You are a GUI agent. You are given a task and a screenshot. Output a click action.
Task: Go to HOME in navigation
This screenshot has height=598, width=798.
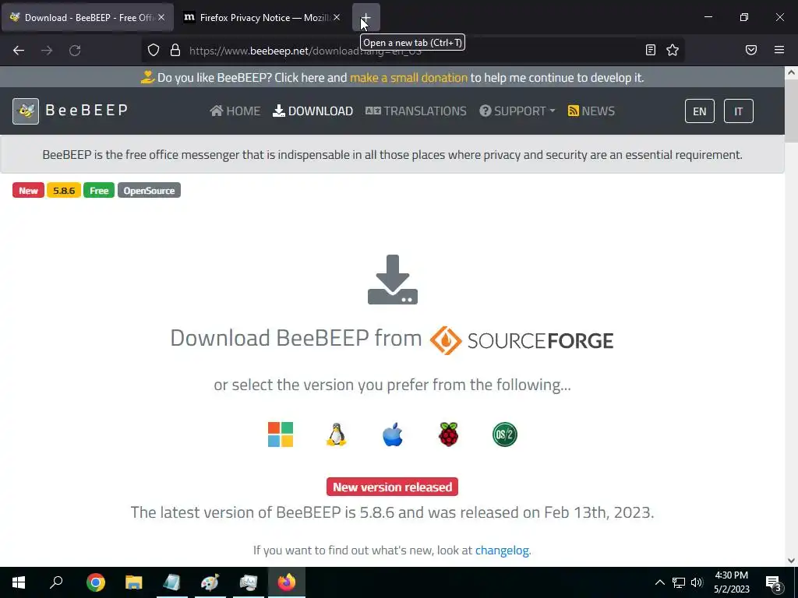(235, 111)
